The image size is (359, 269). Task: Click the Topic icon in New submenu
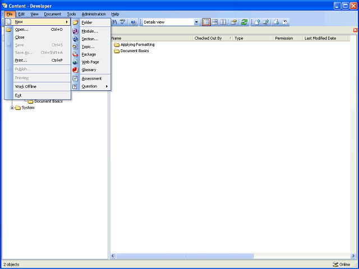click(x=75, y=47)
